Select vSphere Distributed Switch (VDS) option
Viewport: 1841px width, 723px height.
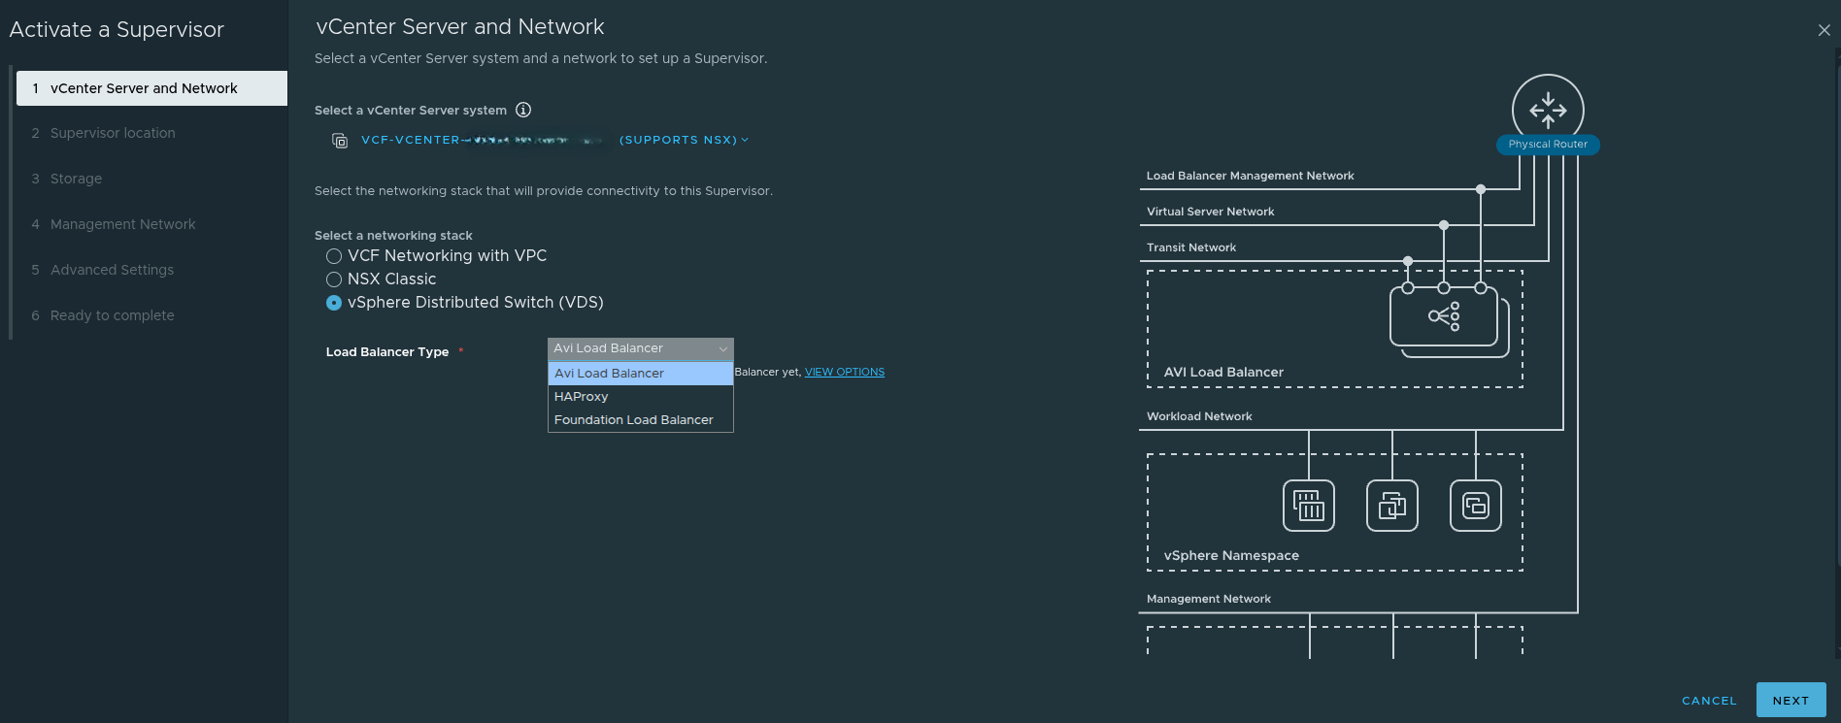[x=334, y=303]
